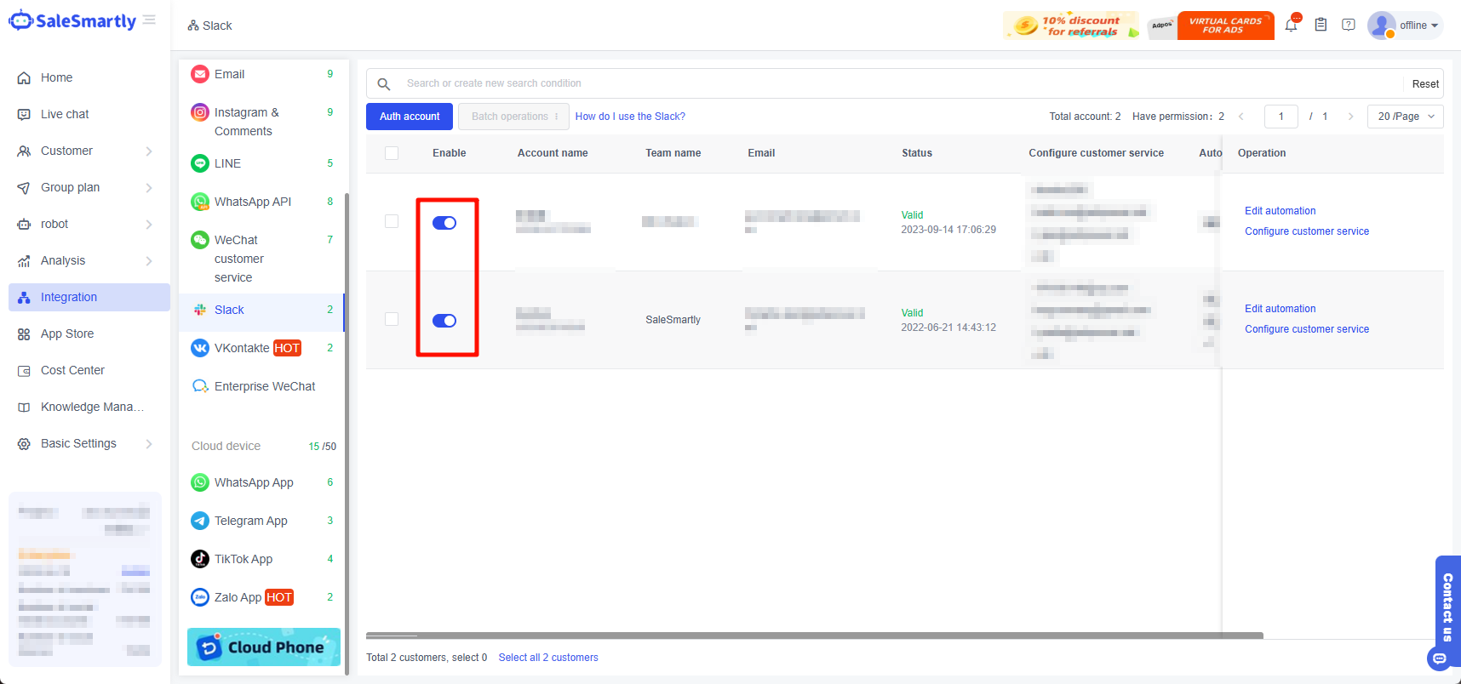
Task: Click the help question mark icon
Action: [x=1349, y=26]
